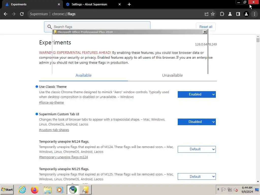Click the version number 126.0.6478.249
The image size is (260, 195).
point(206,44)
